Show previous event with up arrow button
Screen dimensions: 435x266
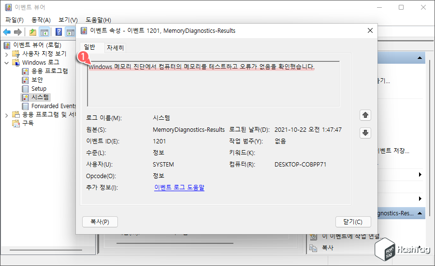coord(365,115)
